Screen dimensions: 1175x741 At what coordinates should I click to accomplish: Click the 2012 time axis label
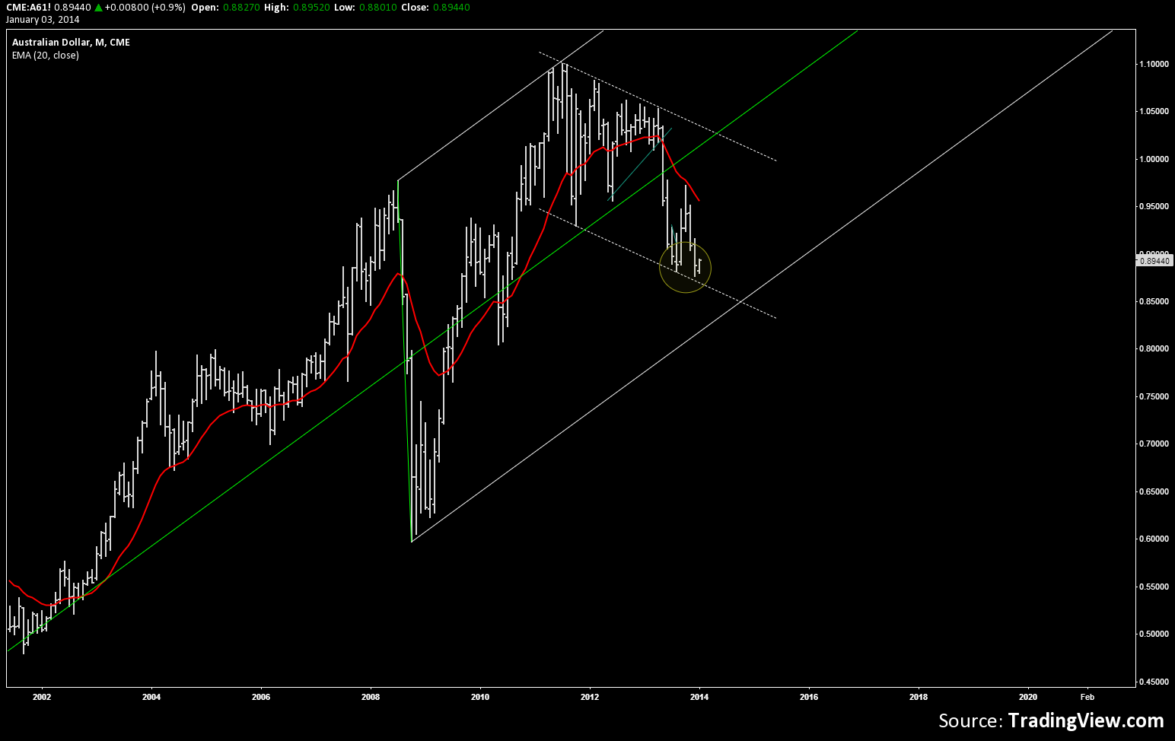pos(590,697)
